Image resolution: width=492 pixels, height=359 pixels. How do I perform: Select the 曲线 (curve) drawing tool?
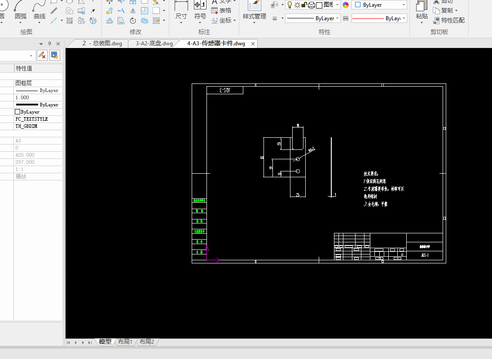pyautogui.click(x=40, y=10)
